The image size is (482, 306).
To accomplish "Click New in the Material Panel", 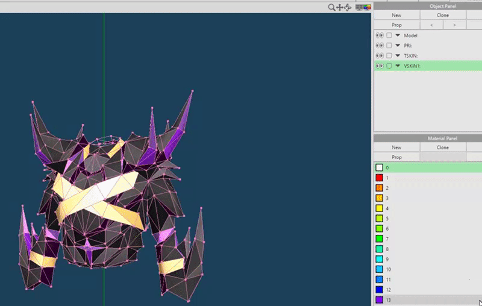I will point(396,148).
